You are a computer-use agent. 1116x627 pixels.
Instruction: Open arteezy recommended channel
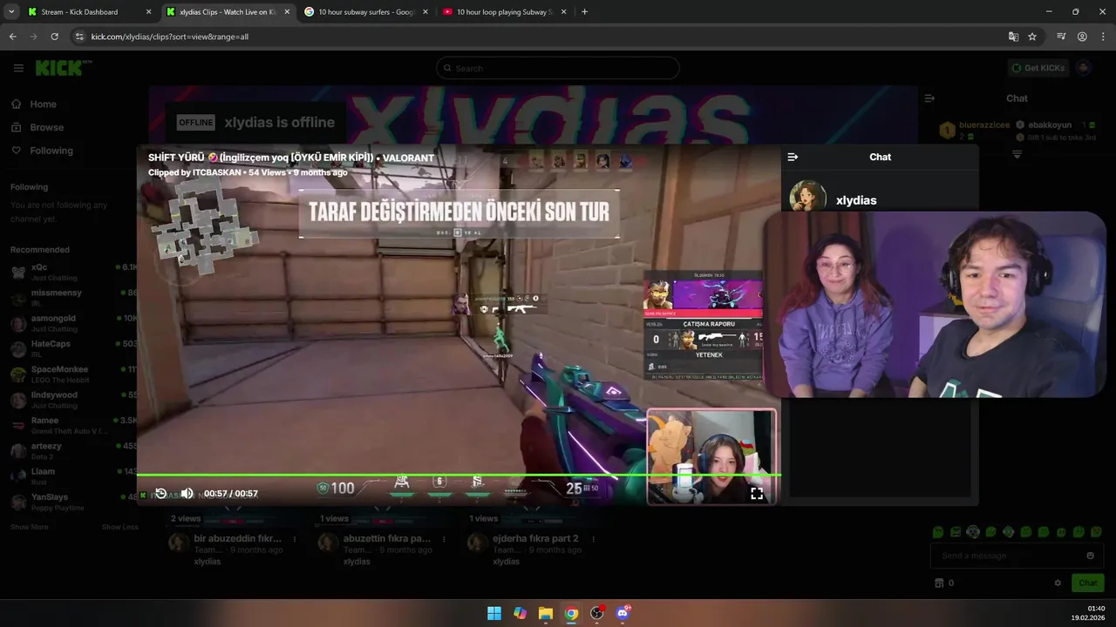pyautogui.click(x=73, y=450)
